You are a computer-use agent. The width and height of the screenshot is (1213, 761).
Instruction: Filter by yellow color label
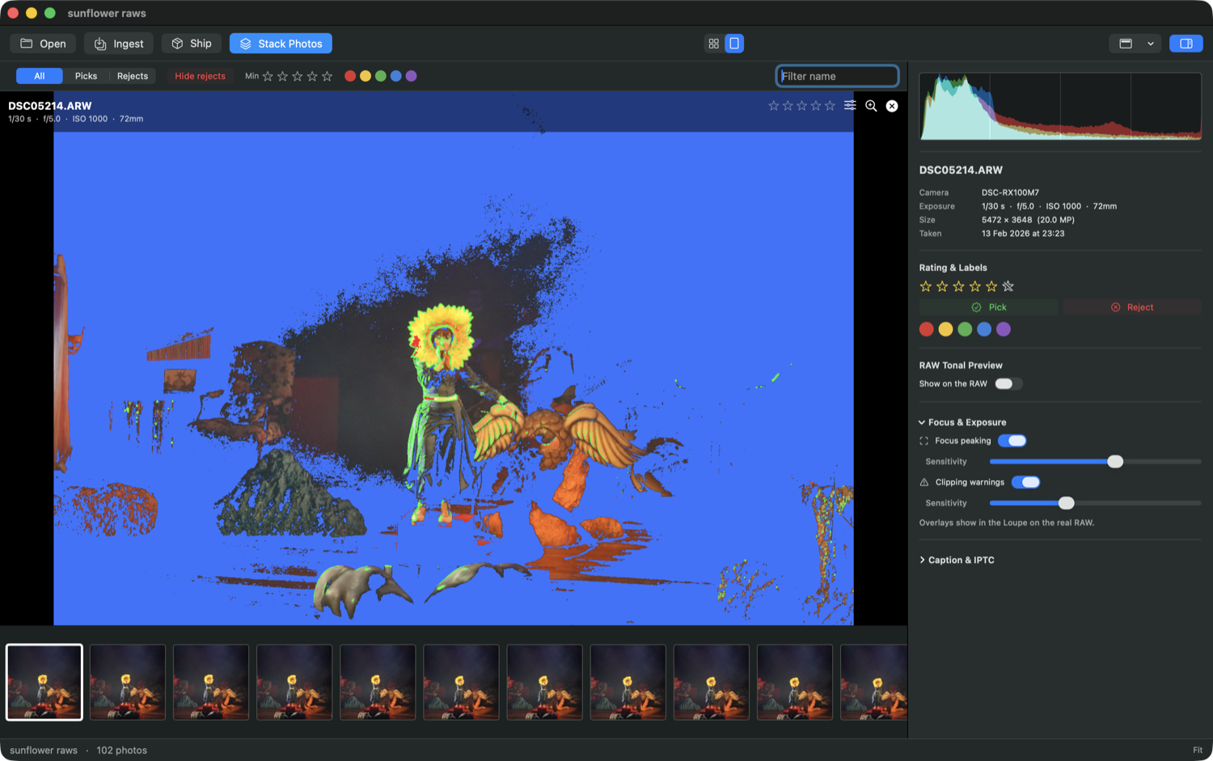[x=366, y=76]
